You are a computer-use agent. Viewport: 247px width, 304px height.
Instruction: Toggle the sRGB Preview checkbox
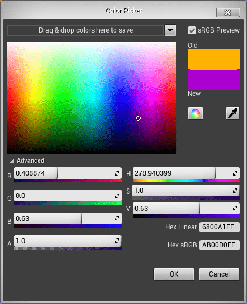tap(192, 30)
